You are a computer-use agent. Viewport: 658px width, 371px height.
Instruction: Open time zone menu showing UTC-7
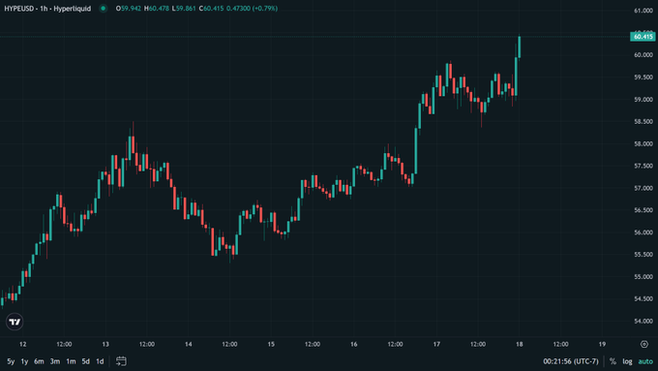pos(571,361)
